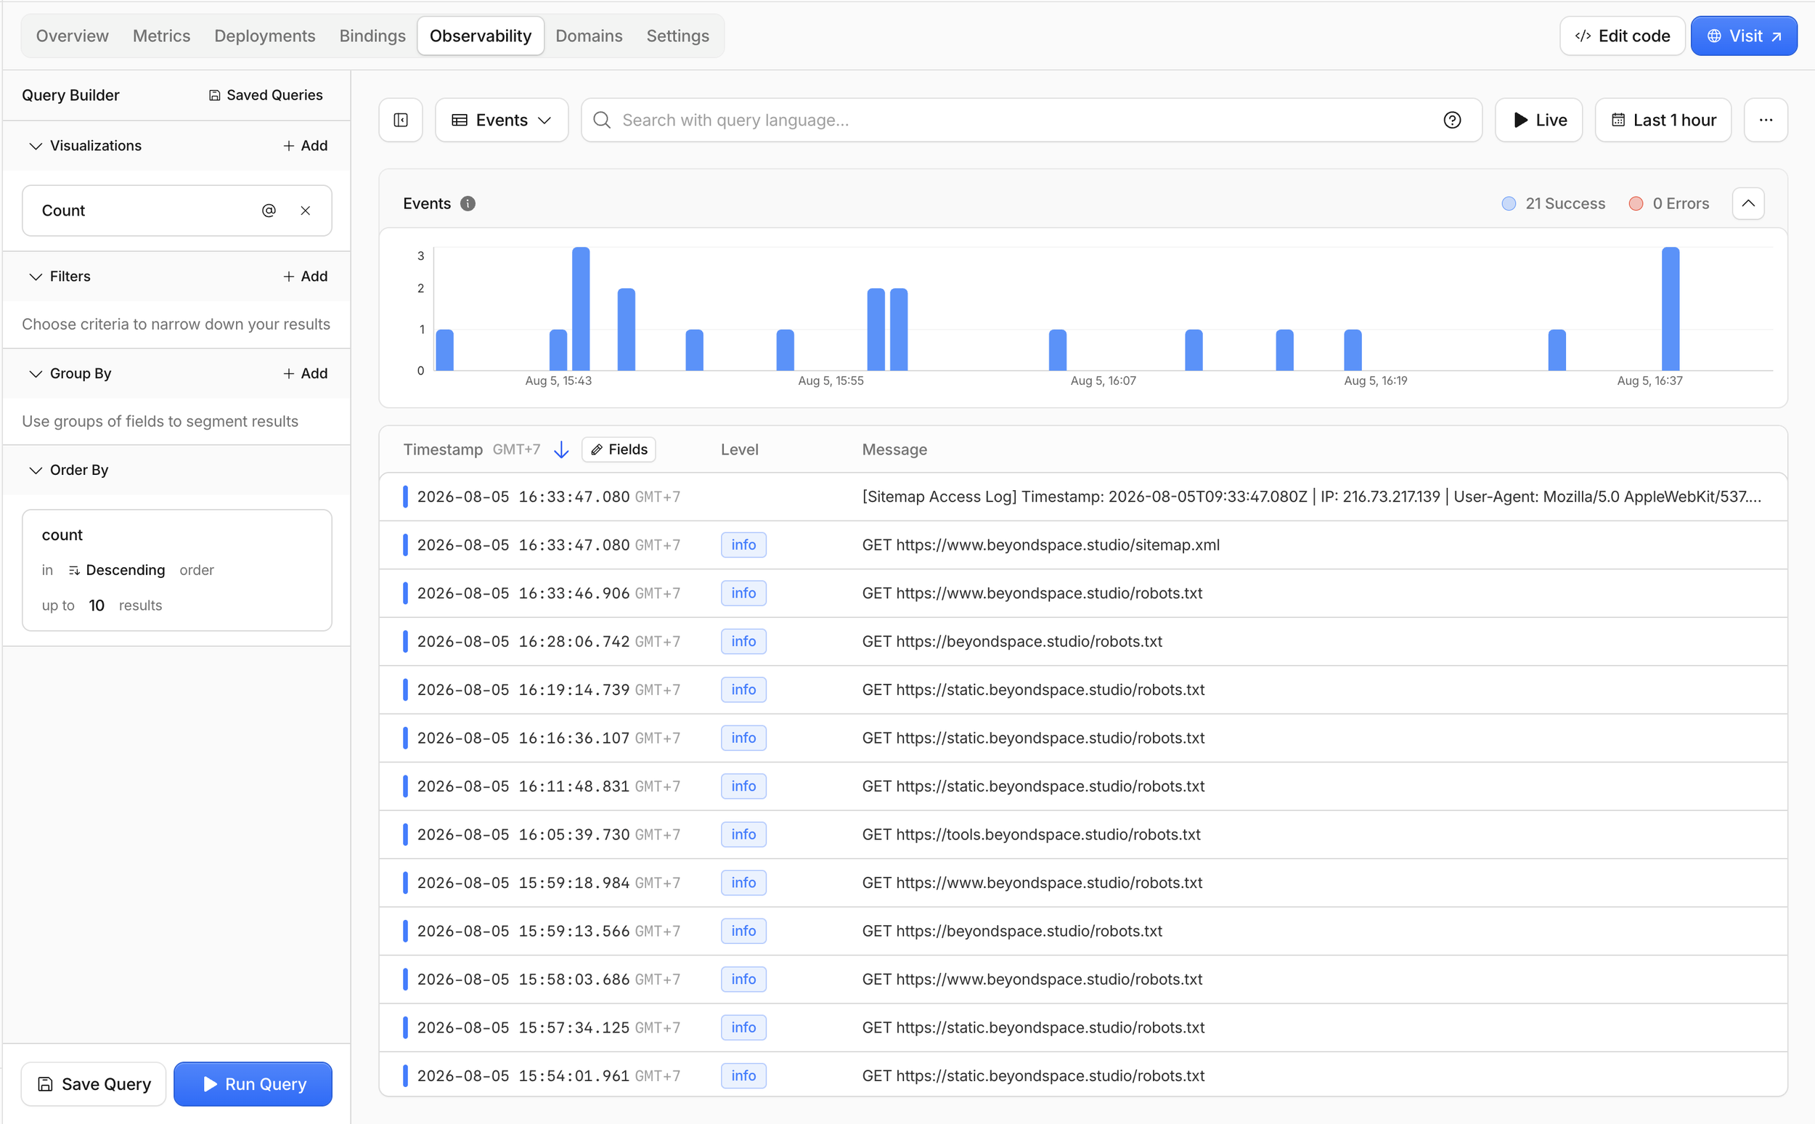Add a new filter
Viewport: 1815px width, 1124px height.
(x=306, y=277)
